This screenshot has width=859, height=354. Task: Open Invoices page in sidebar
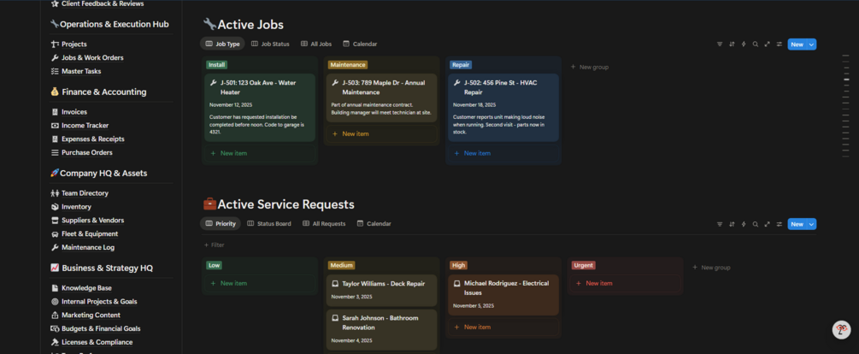74,112
